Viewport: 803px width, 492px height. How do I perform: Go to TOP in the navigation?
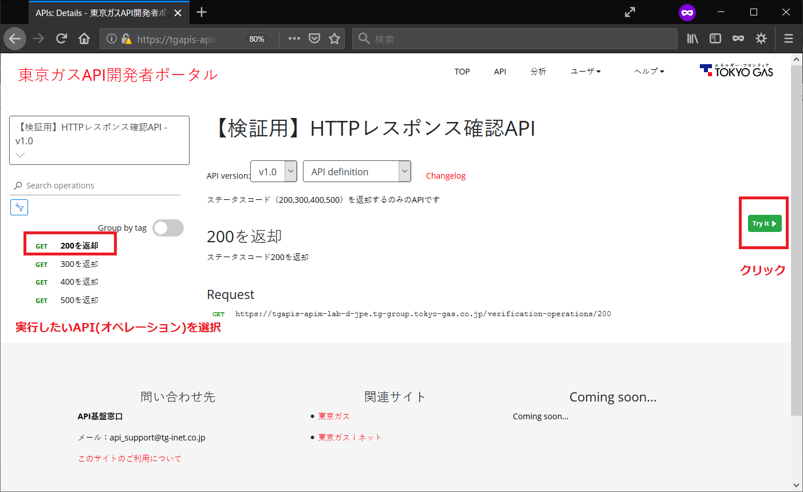click(x=462, y=72)
